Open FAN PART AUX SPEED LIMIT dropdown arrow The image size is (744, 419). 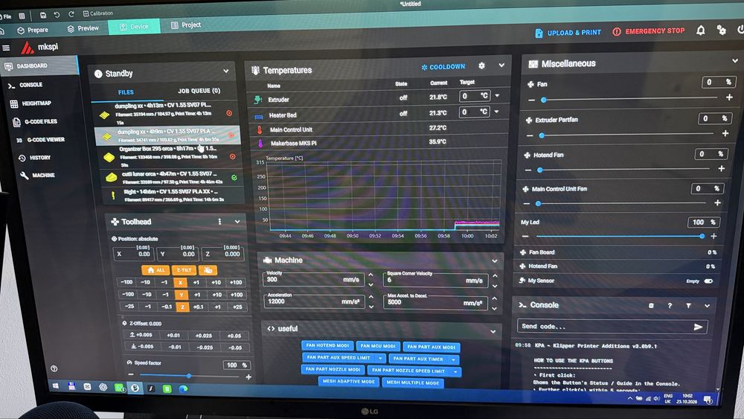[x=380, y=358]
